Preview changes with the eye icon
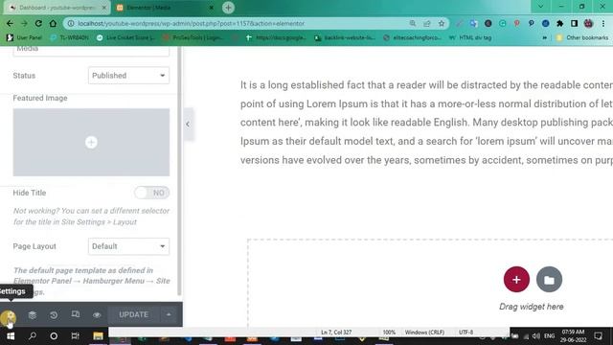 [97, 315]
